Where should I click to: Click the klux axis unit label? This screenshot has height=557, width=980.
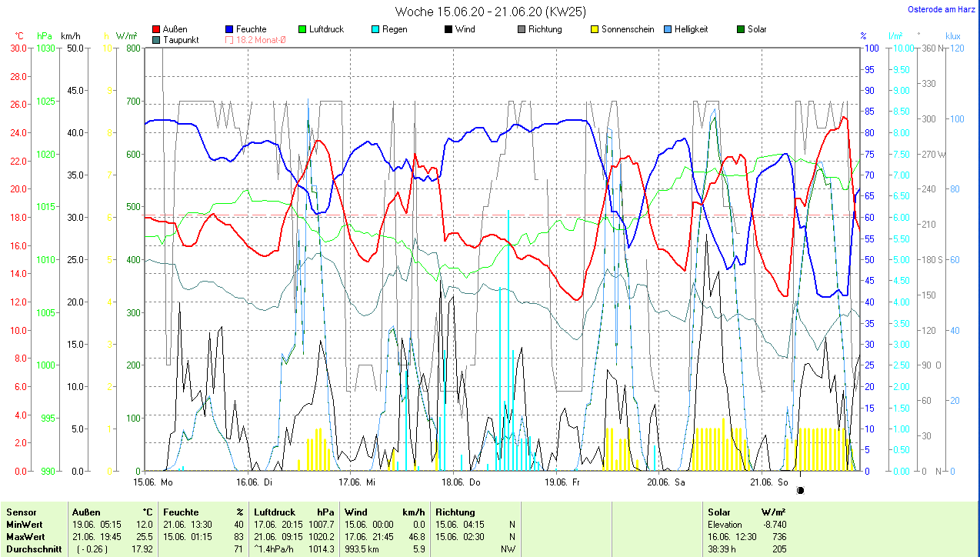pos(952,36)
